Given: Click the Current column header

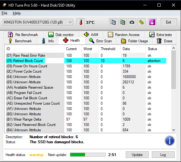Looking at the screenshot, I should click(x=73, y=49).
